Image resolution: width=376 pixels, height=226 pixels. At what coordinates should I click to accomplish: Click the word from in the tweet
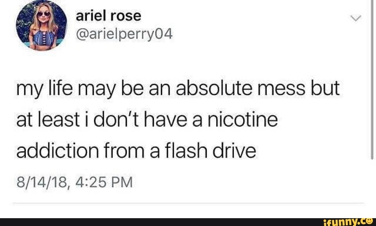click(124, 151)
